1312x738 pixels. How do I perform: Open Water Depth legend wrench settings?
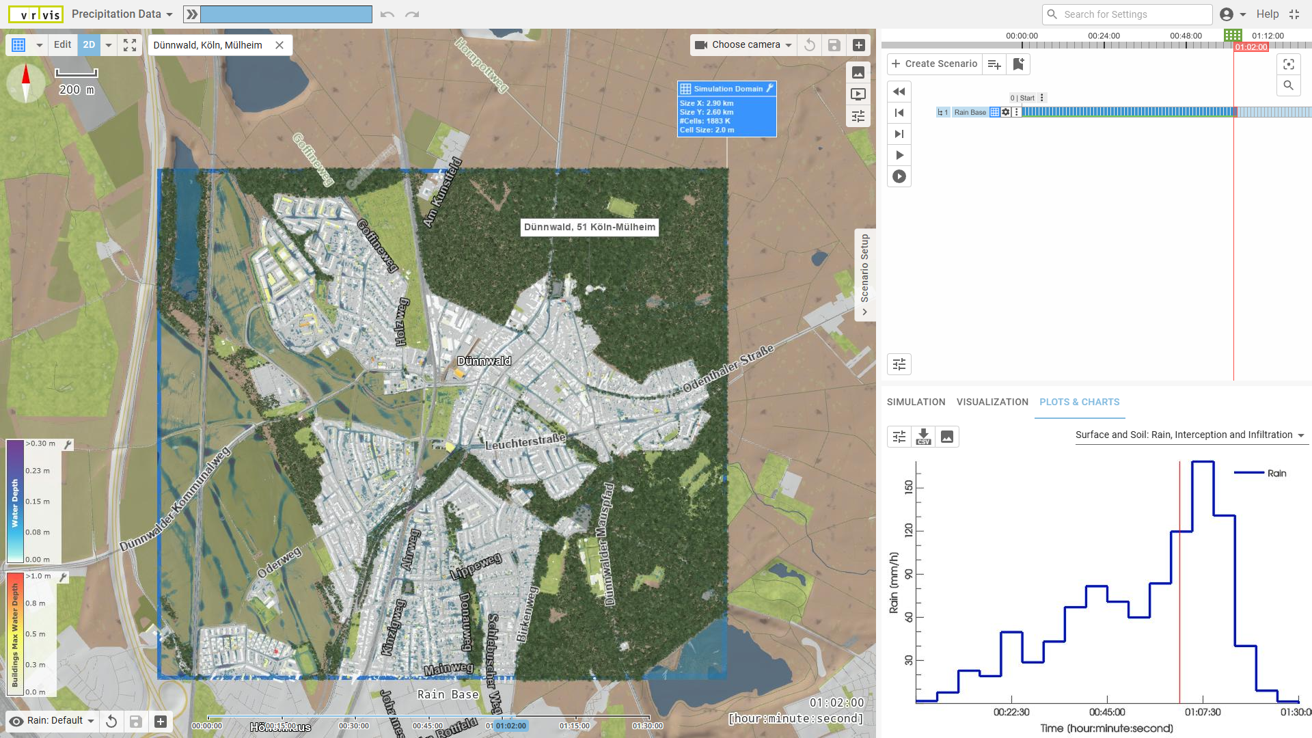point(68,445)
